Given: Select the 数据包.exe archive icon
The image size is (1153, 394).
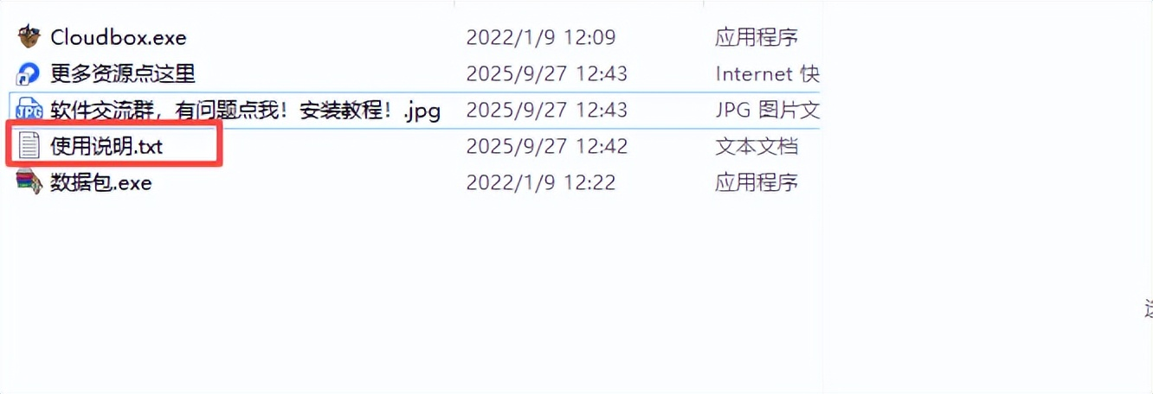Looking at the screenshot, I should click(x=29, y=182).
